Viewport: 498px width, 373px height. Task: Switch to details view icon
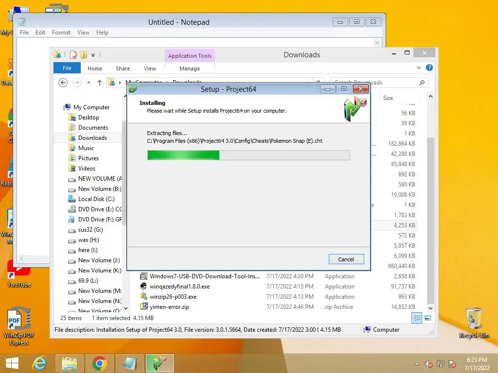tap(417, 318)
